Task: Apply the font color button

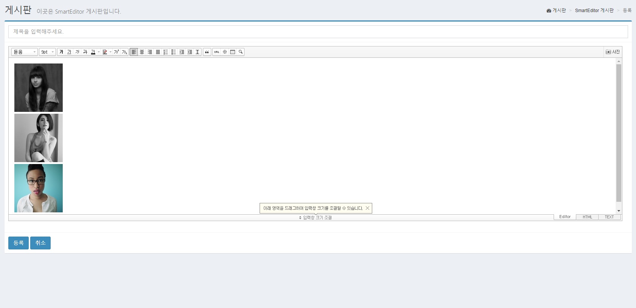Action: click(93, 52)
